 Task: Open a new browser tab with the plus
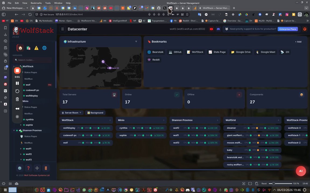234,8
